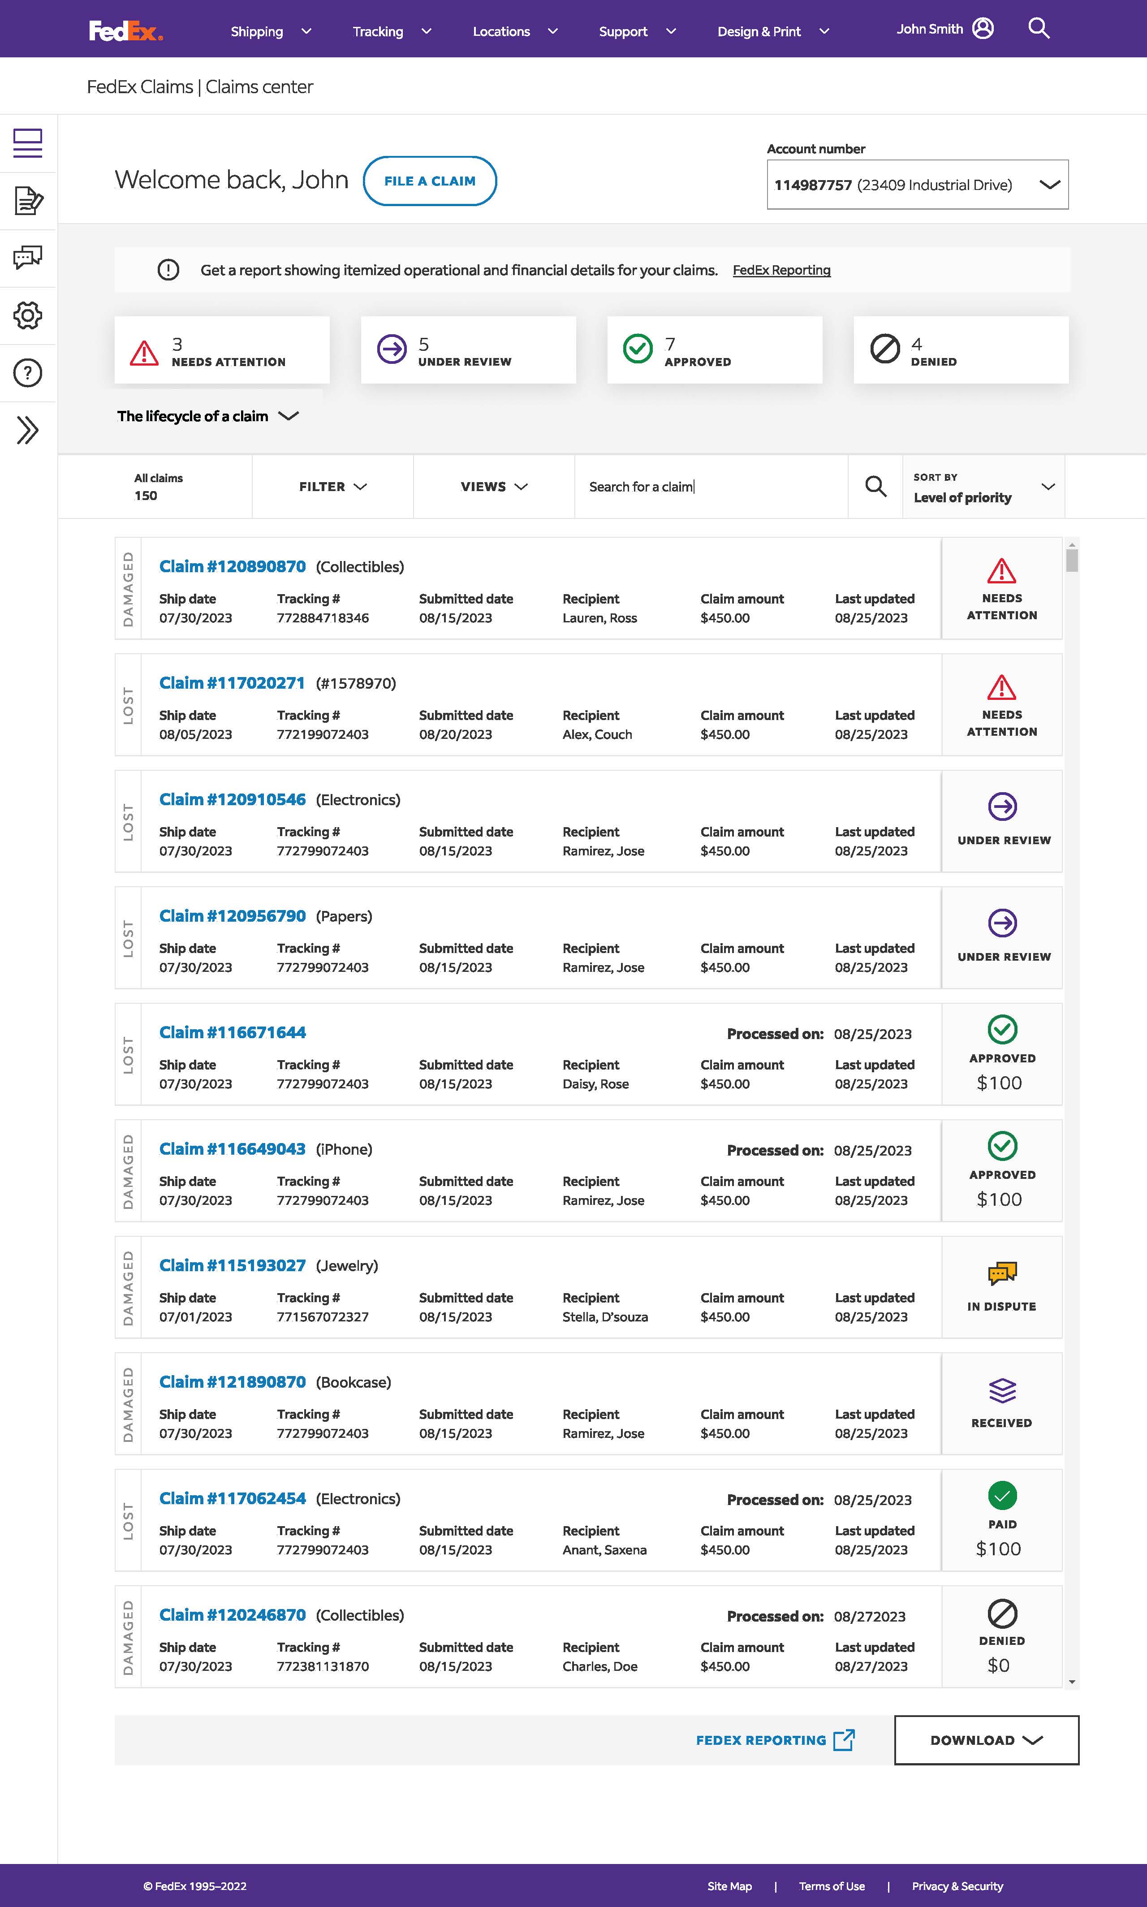
Task: Open the chat messages icon in sidebar
Action: click(28, 257)
